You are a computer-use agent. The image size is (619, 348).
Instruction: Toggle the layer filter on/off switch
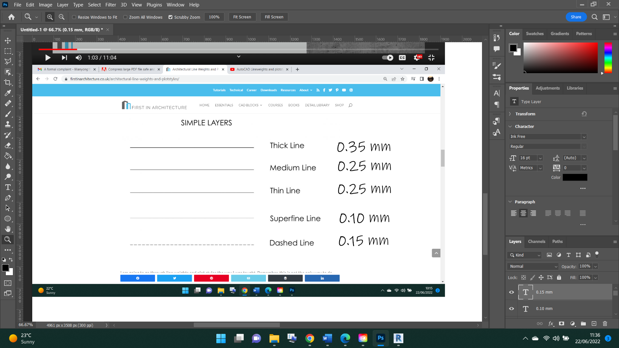[x=597, y=254]
